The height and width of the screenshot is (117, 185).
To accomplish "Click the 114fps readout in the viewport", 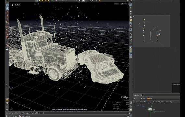I will tap(125, 97).
